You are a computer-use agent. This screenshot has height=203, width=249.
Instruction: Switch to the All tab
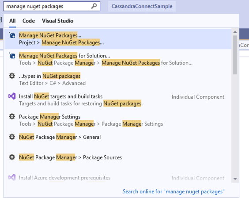pos(12,21)
